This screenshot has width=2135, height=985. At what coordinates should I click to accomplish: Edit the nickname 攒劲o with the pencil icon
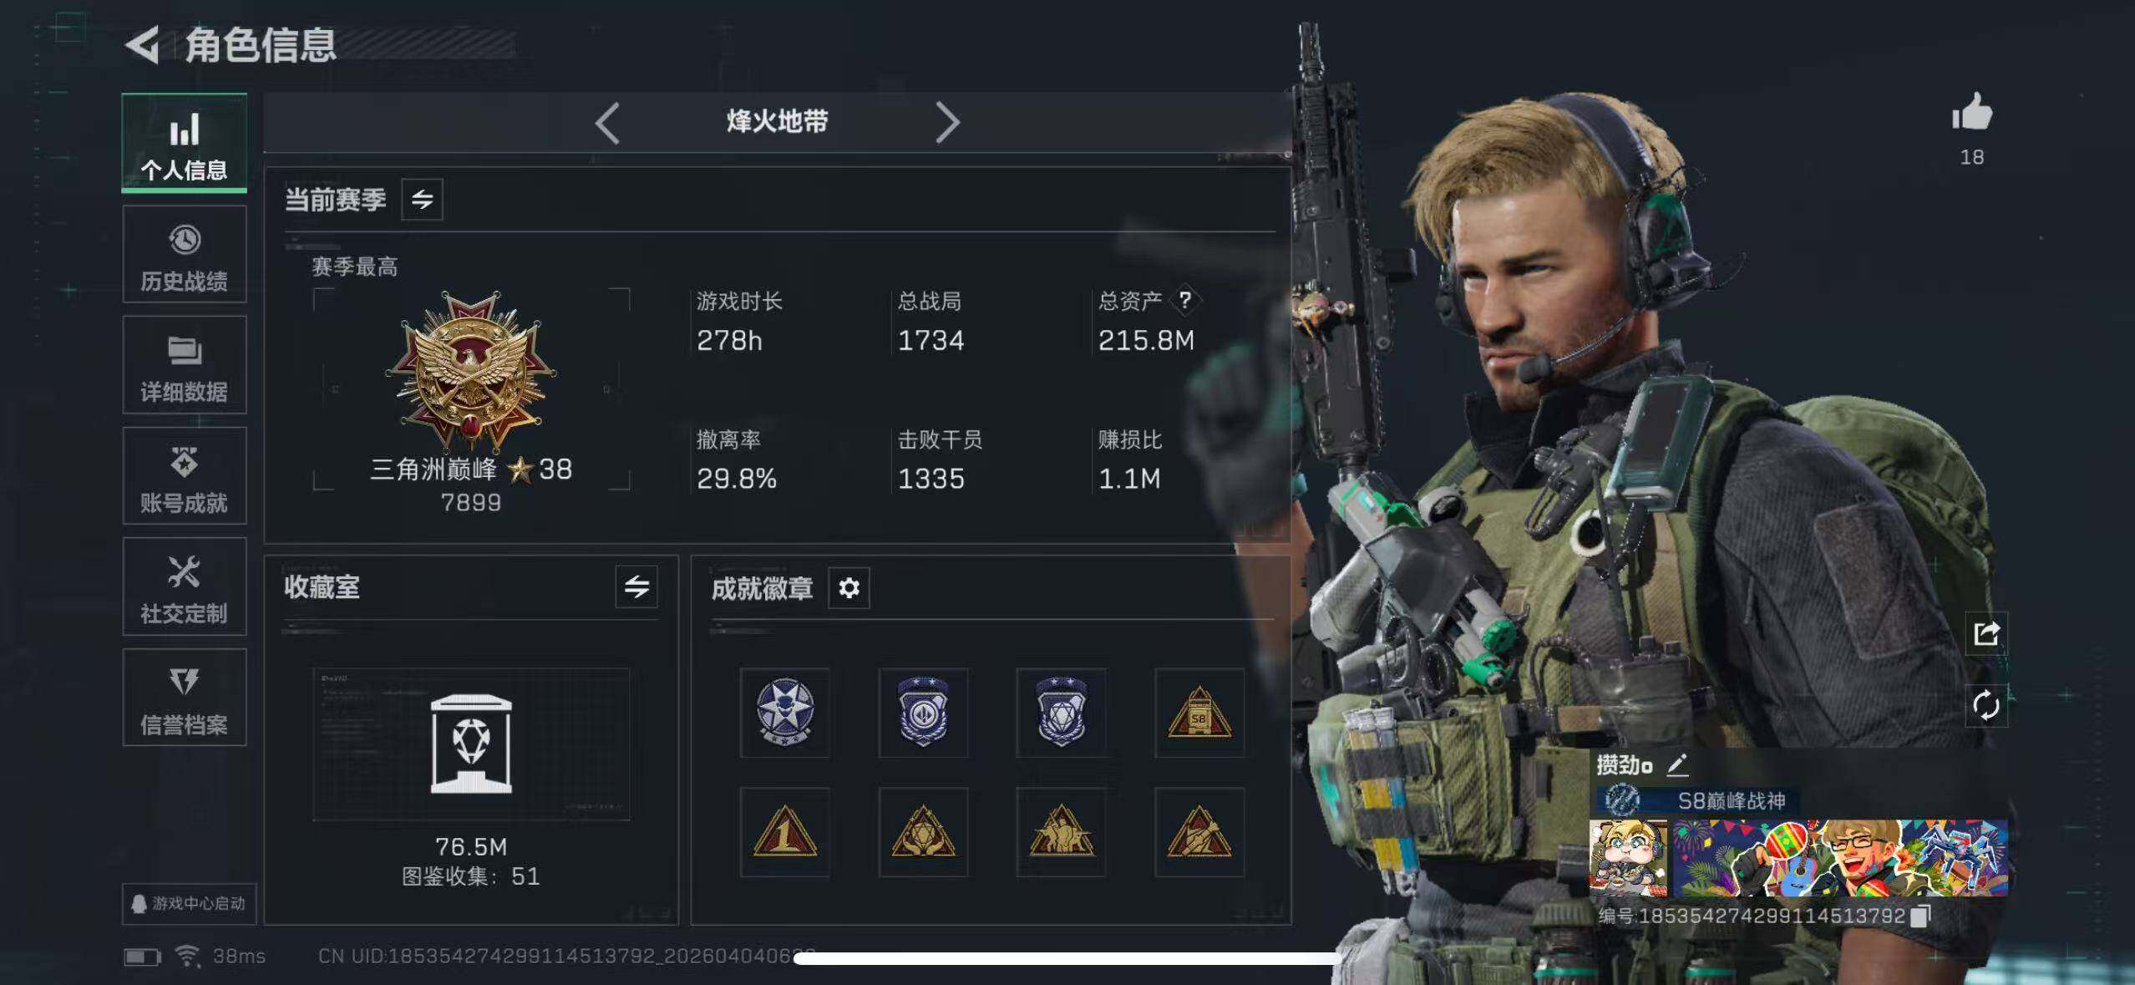1677,764
